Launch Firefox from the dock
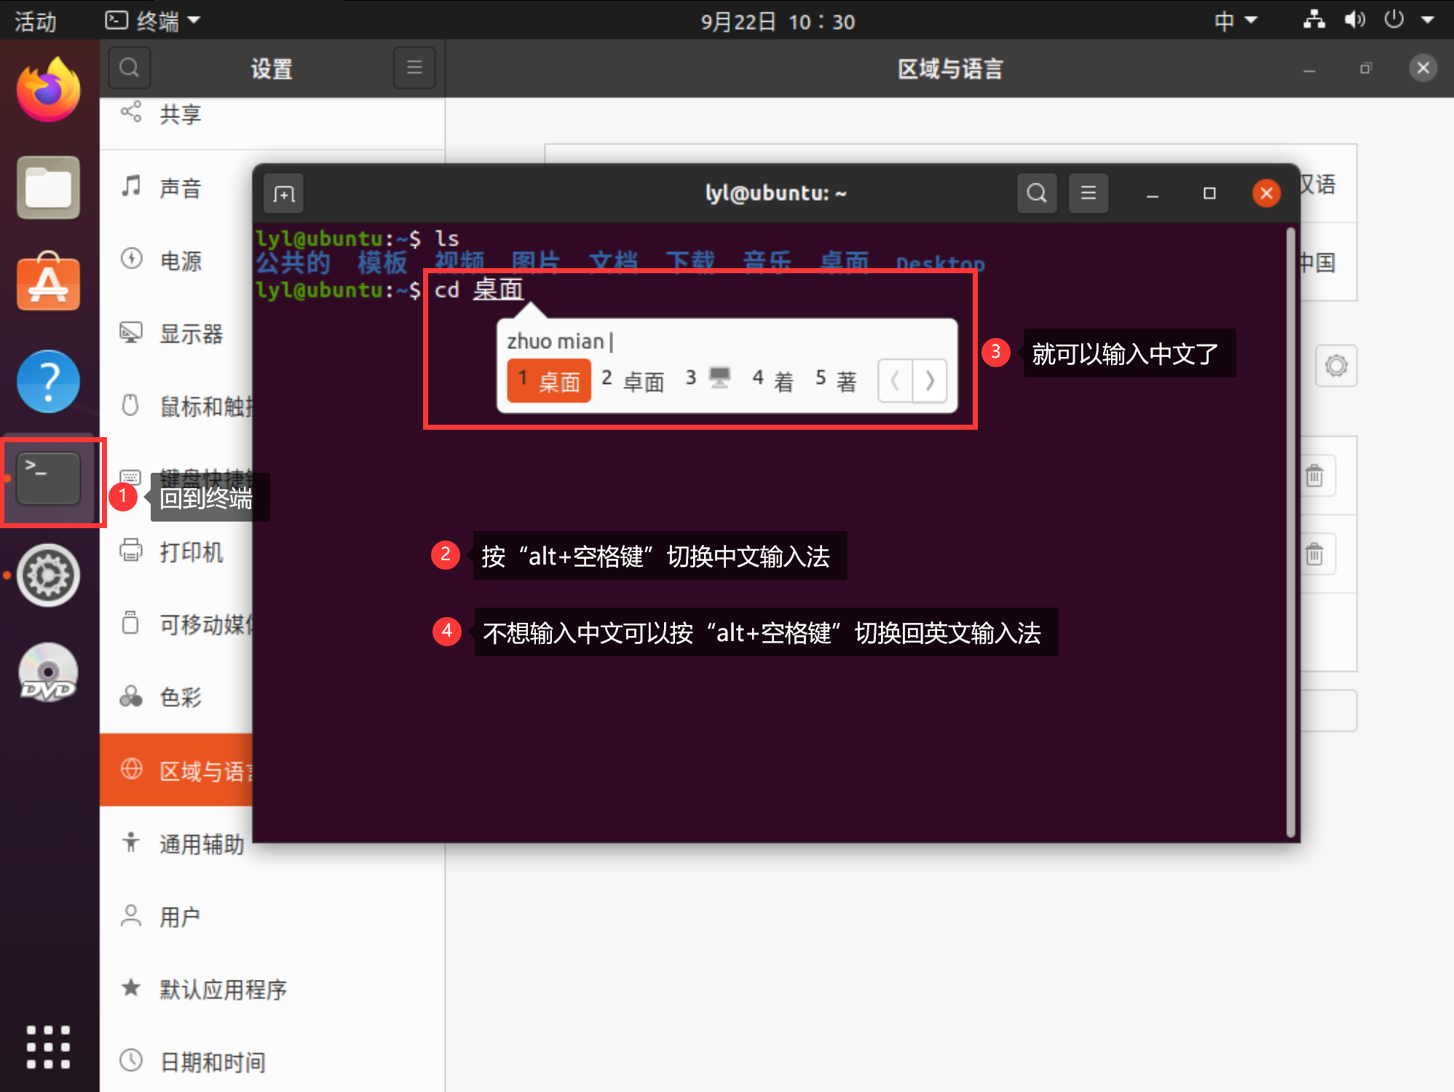1454x1092 pixels. click(x=48, y=90)
